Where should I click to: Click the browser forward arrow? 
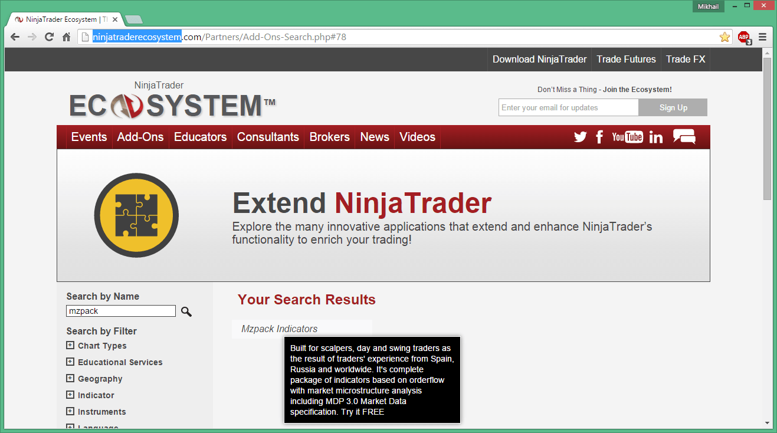[x=32, y=37]
